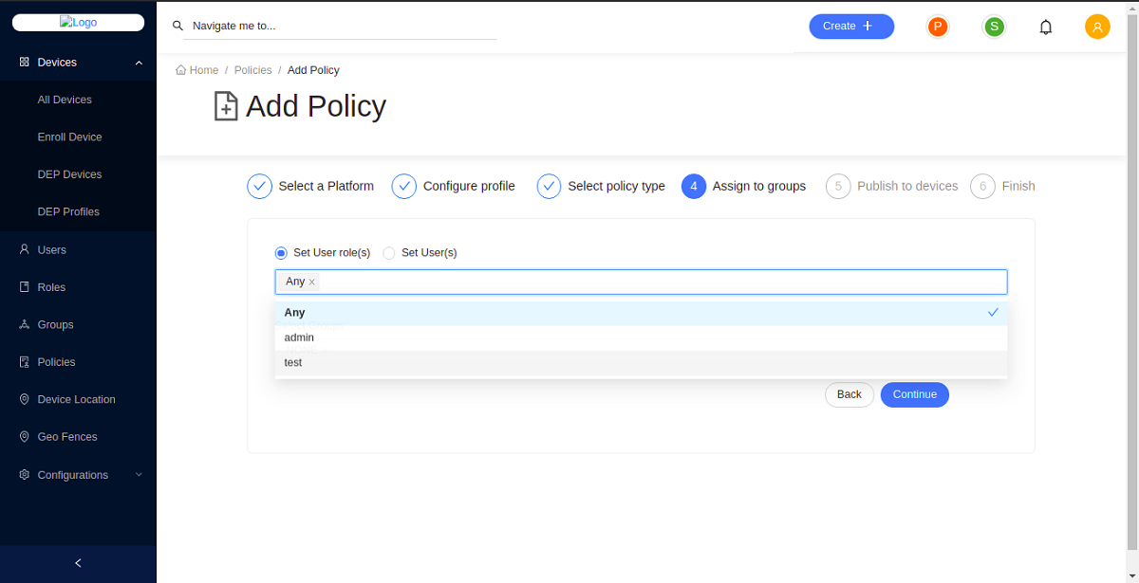Image resolution: width=1139 pixels, height=583 pixels.
Task: Collapse the sidebar using bottom arrow
Action: point(78,563)
